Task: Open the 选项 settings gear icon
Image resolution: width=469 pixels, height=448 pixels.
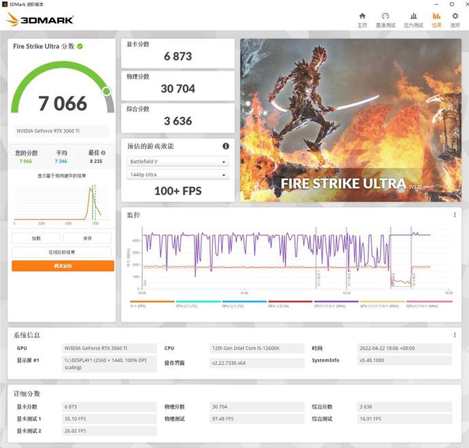Action: [455, 16]
